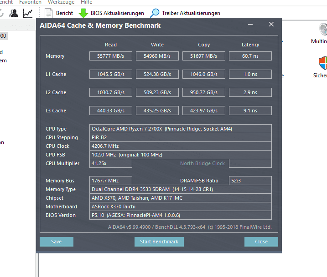
Task: Click the L1 Cache Read value 1045.5 GB/s
Action: (x=111, y=74)
